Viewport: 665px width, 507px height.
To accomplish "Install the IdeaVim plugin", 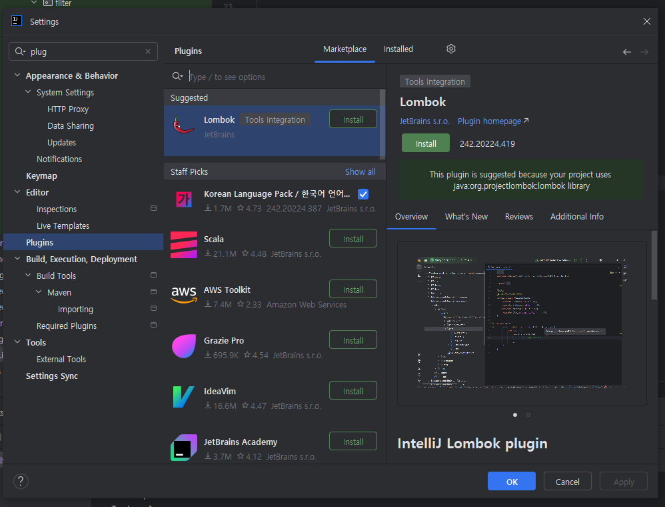I will (x=353, y=391).
